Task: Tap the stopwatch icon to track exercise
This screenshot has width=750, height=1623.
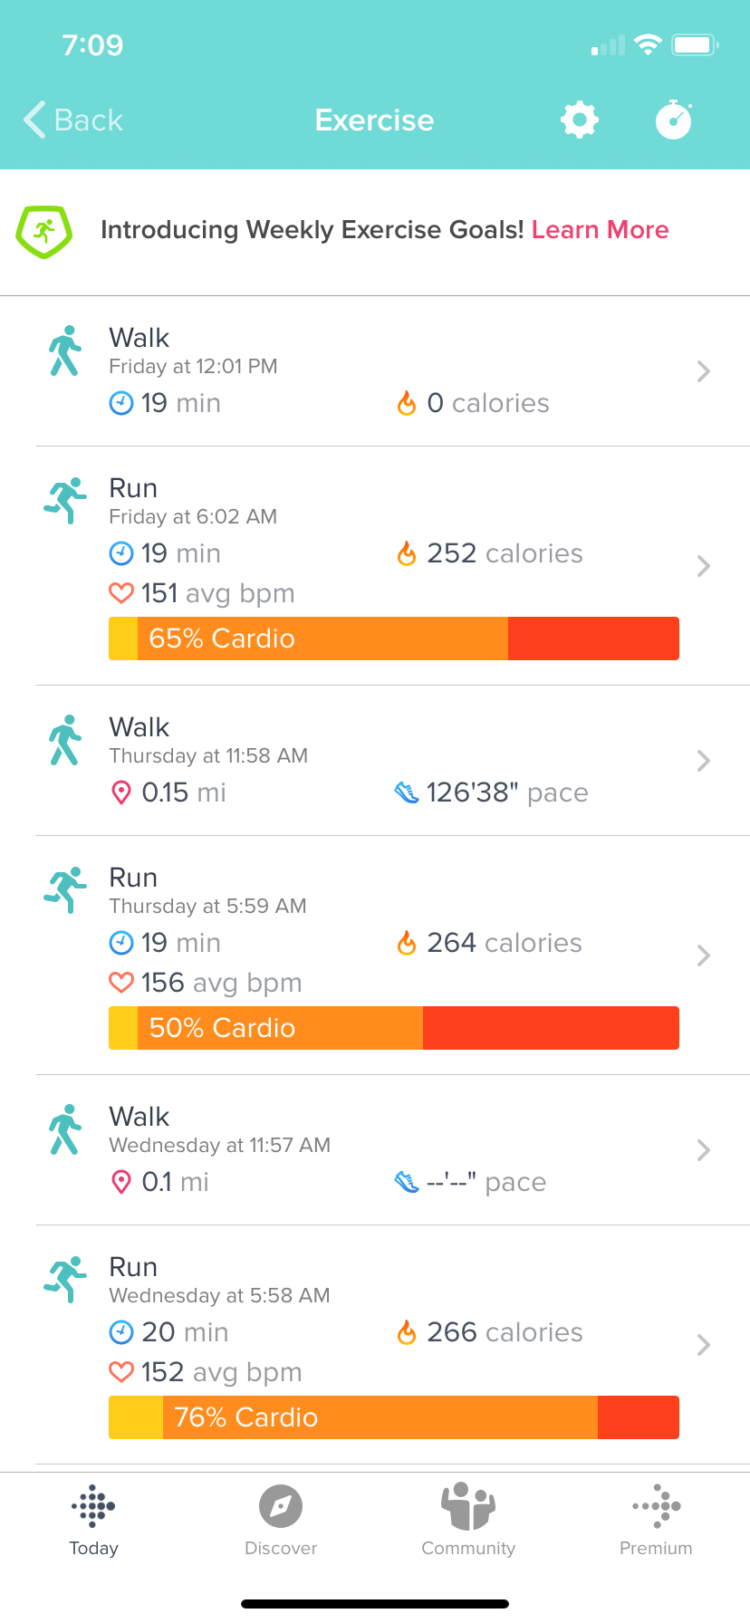Action: (x=673, y=120)
